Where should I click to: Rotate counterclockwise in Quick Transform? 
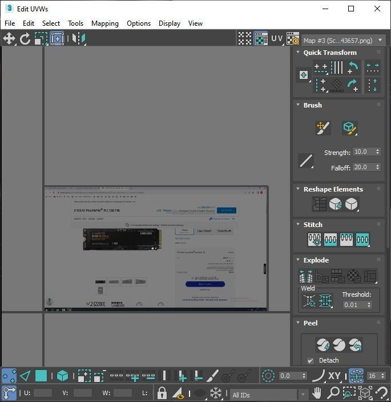click(x=353, y=67)
